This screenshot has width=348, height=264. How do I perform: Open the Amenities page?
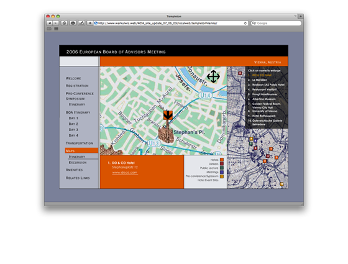[x=74, y=170]
